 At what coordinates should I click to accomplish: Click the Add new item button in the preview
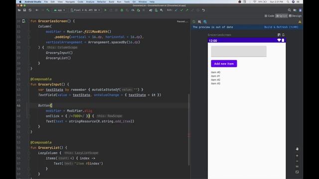click(224, 64)
